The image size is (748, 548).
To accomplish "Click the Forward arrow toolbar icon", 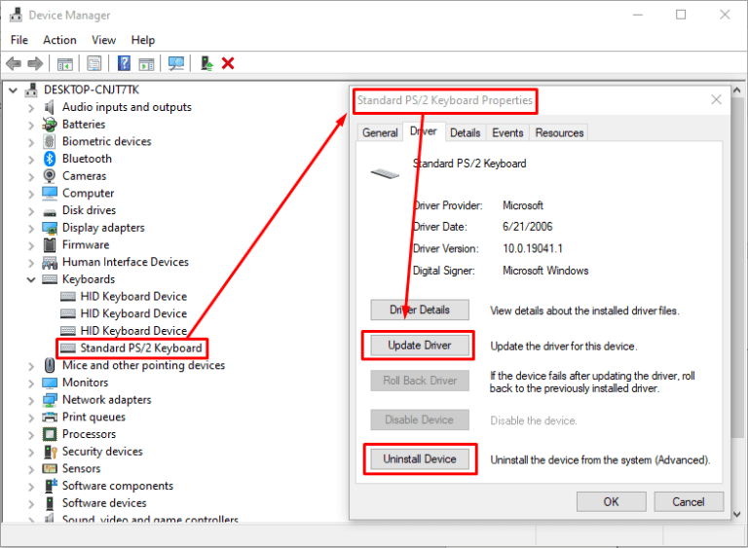I will pyautogui.click(x=35, y=63).
